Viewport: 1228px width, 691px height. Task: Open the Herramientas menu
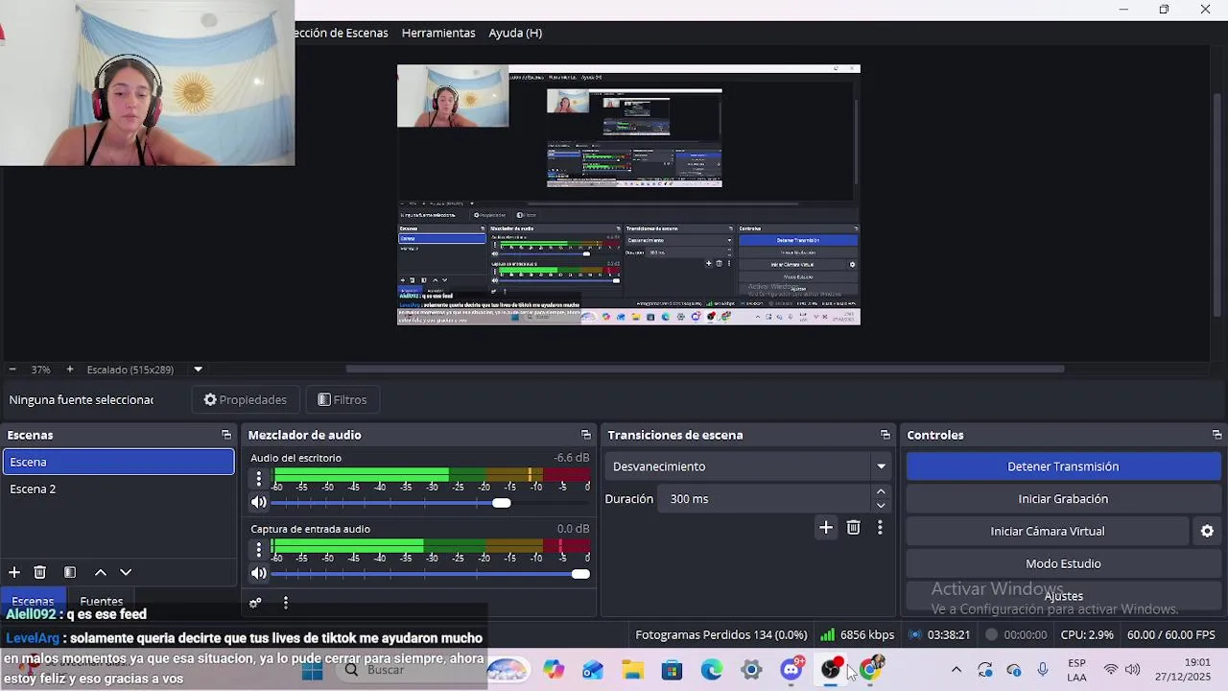[x=438, y=33]
